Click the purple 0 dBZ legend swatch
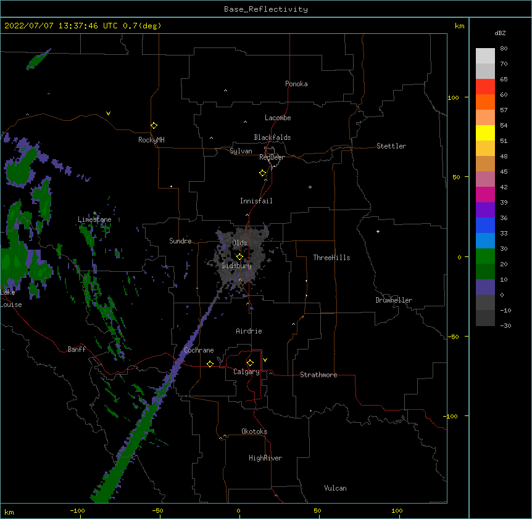 [485, 287]
